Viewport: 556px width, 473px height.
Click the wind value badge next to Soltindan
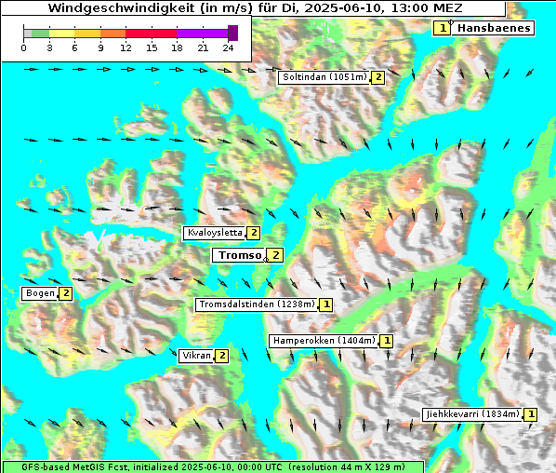[378, 77]
